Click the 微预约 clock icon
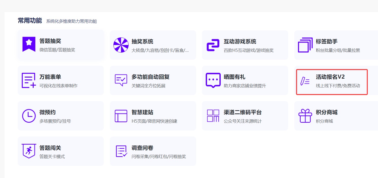Image resolution: width=378 pixels, height=178 pixels. (29, 116)
